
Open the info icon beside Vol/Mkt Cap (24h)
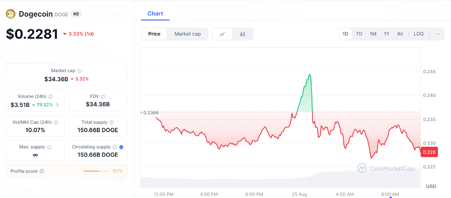pos(56,122)
